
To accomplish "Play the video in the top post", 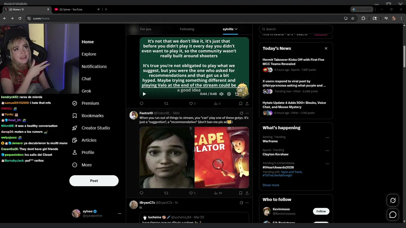I will click(x=144, y=94).
